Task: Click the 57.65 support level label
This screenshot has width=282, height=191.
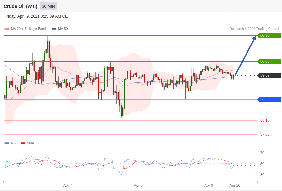Action: coord(265,134)
